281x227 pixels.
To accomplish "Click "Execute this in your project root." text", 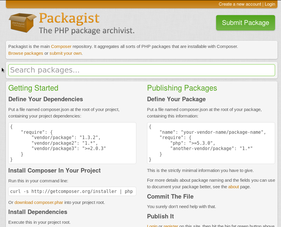I will pos(39,222).
